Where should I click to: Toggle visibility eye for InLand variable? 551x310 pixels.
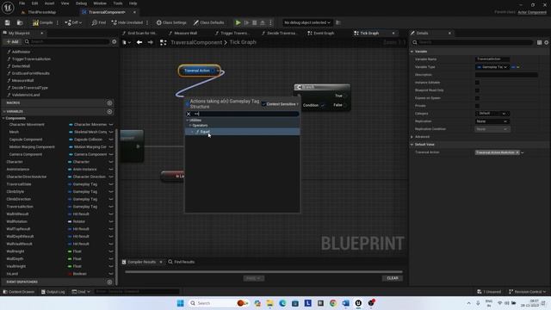pos(111,274)
